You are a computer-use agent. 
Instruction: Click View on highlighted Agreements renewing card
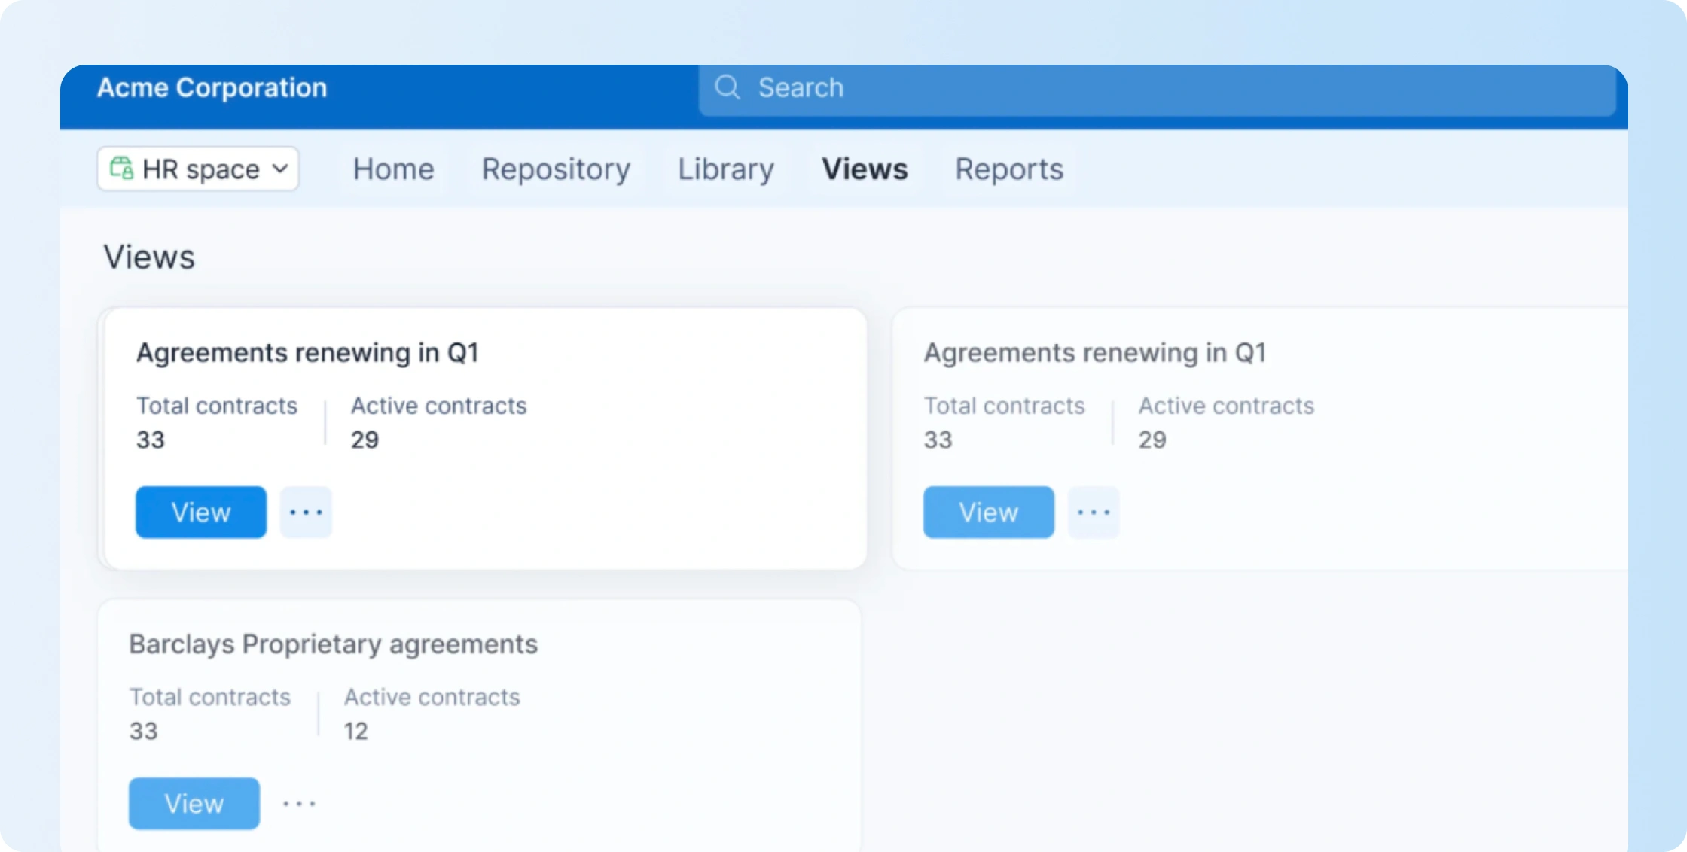point(201,513)
